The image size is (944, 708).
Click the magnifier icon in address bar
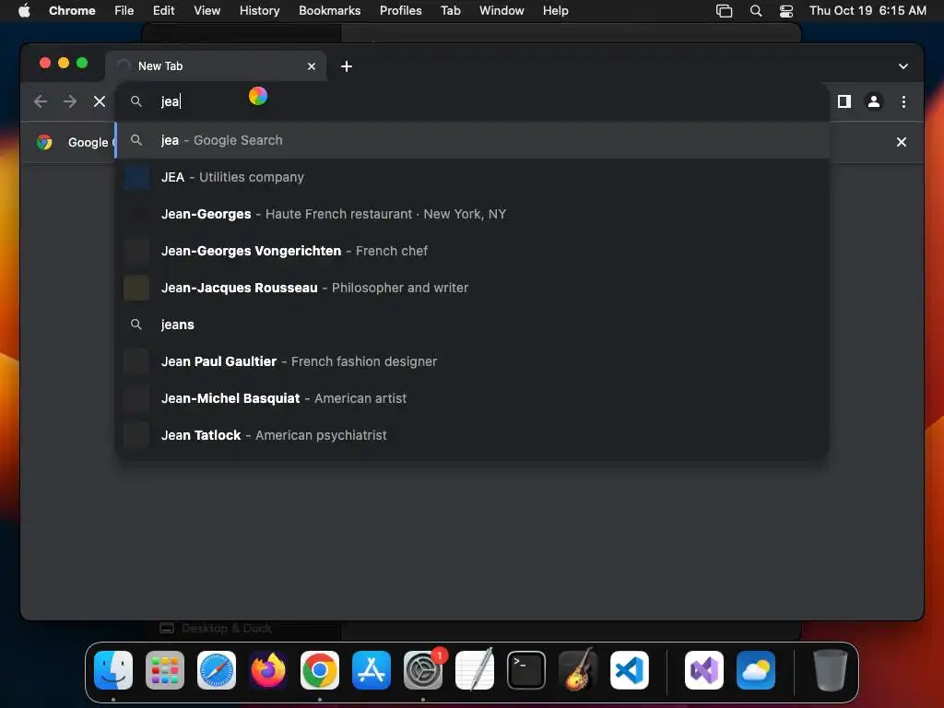(136, 101)
